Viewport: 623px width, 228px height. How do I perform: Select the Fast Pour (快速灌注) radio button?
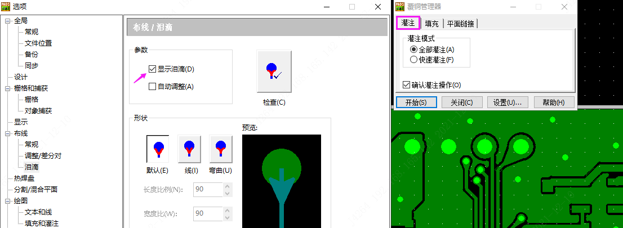[414, 60]
